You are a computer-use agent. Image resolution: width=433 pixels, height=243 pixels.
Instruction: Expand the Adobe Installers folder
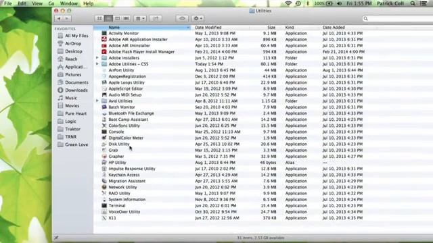(x=97, y=58)
